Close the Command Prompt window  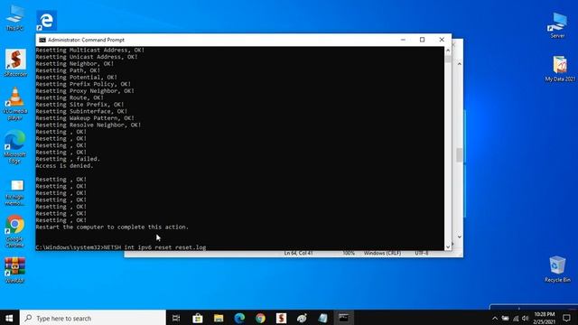pyautogui.click(x=442, y=40)
